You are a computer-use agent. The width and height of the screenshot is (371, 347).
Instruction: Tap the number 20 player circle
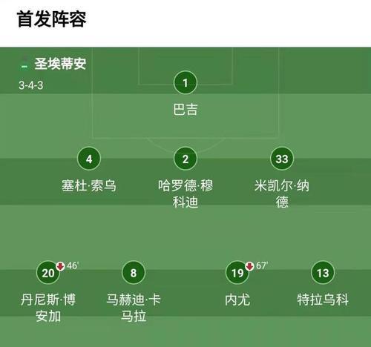coord(48,273)
